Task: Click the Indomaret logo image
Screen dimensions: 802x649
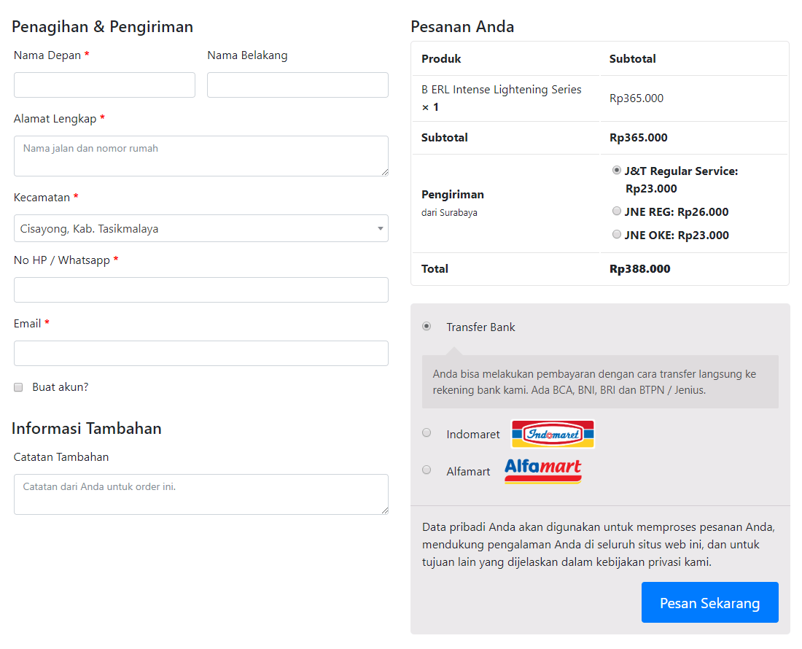Action: click(x=553, y=434)
